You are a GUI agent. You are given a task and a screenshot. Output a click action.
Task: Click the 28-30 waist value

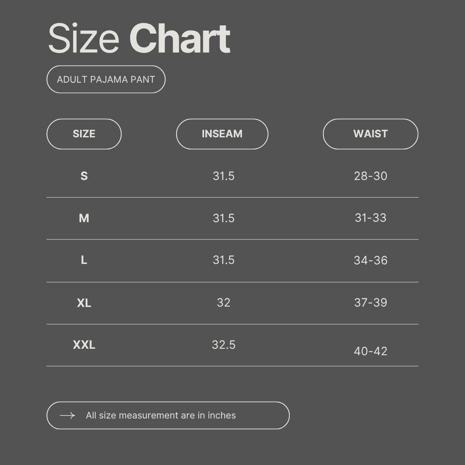coord(370,176)
